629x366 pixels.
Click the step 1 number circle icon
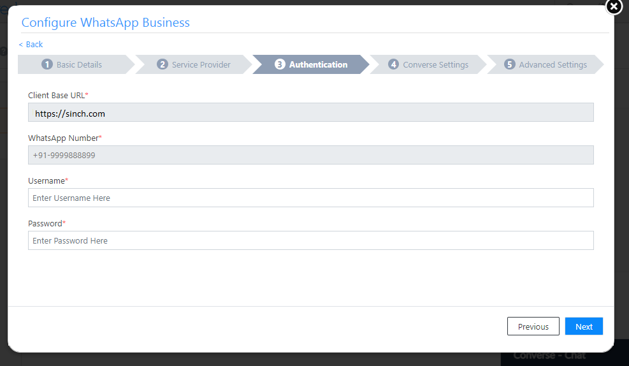[x=47, y=64]
